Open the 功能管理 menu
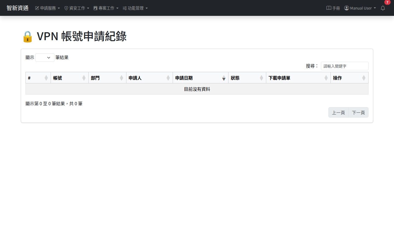This screenshot has width=394, height=246. click(135, 8)
